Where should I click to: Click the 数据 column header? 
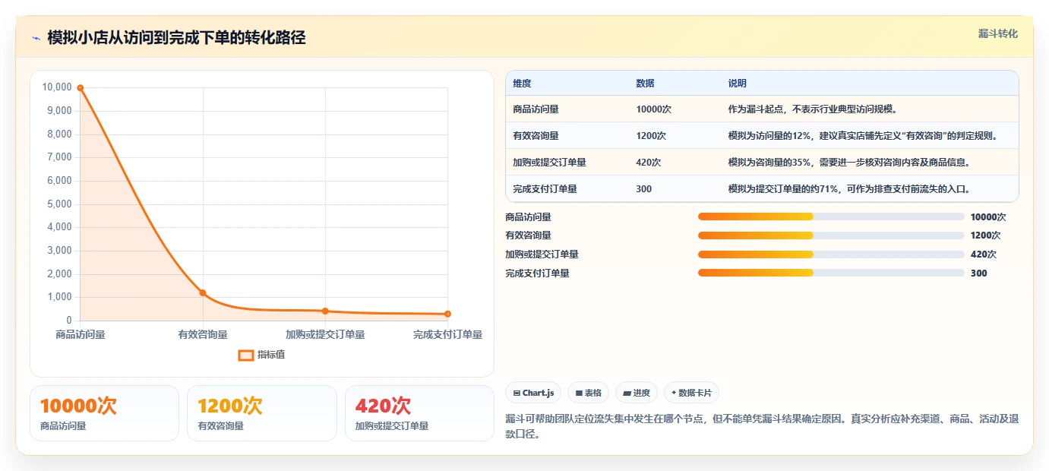tap(645, 84)
